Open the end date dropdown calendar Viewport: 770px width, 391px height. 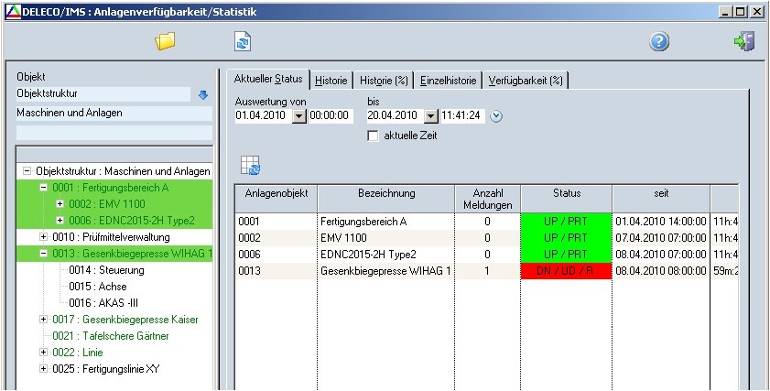pos(430,115)
